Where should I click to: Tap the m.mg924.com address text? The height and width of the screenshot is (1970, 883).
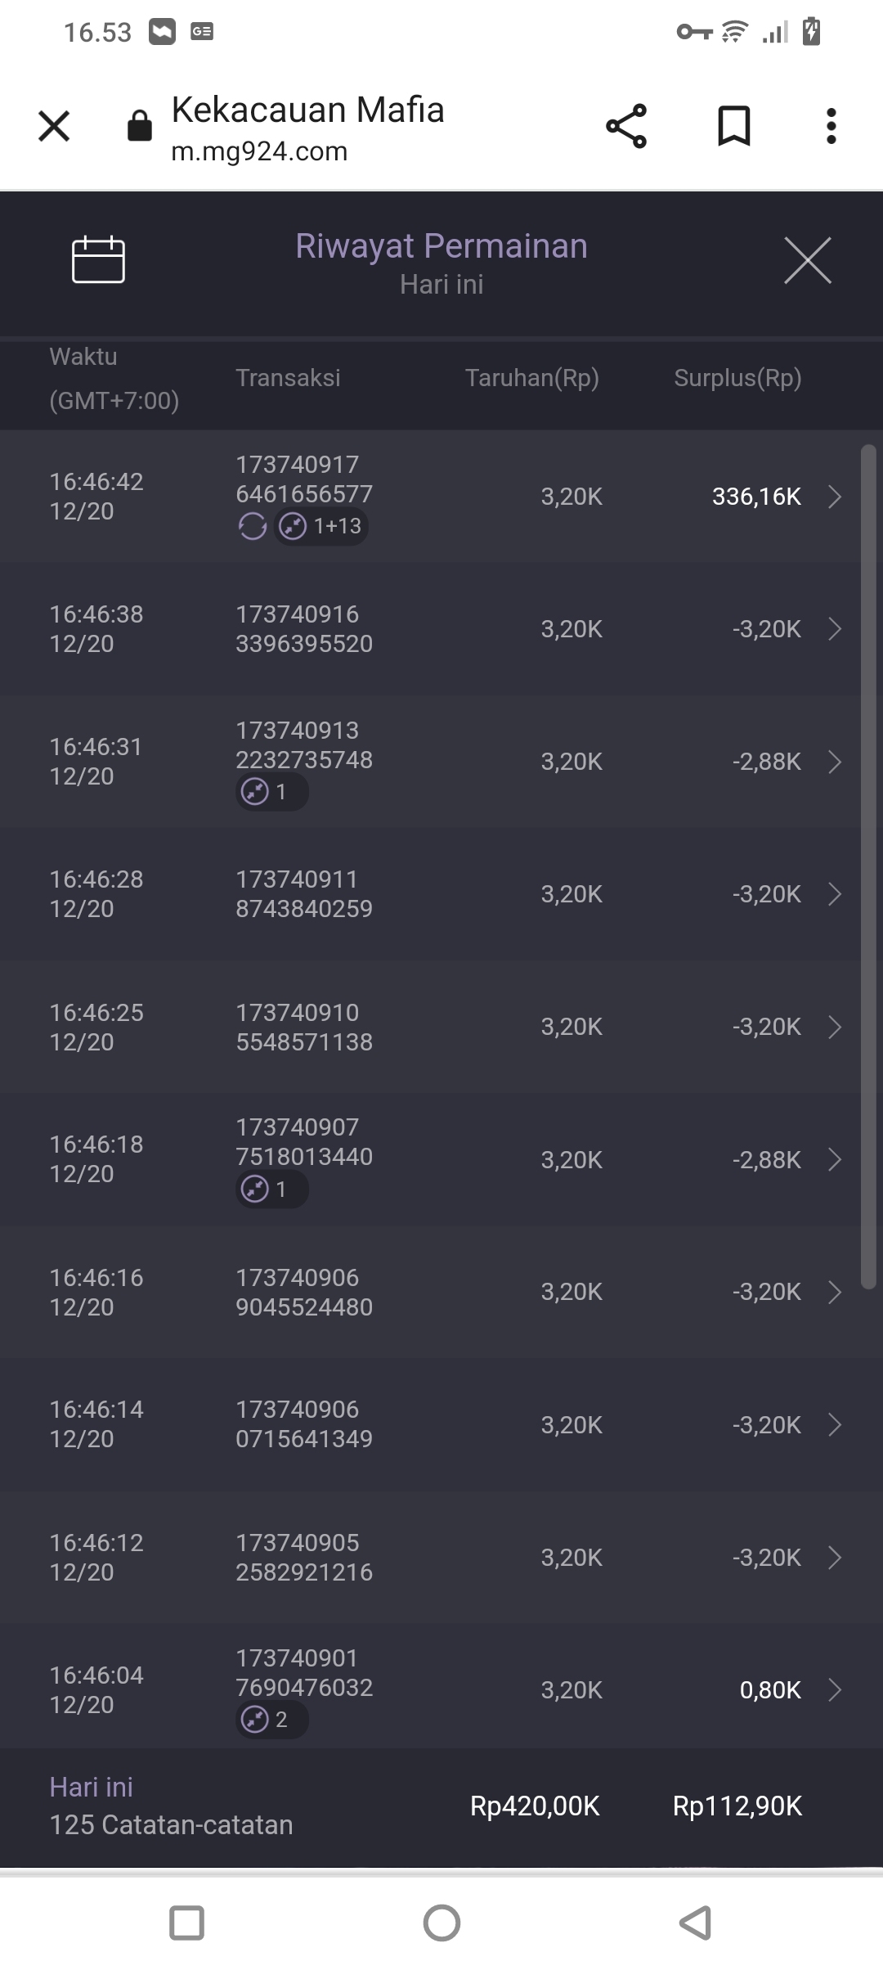(x=259, y=151)
